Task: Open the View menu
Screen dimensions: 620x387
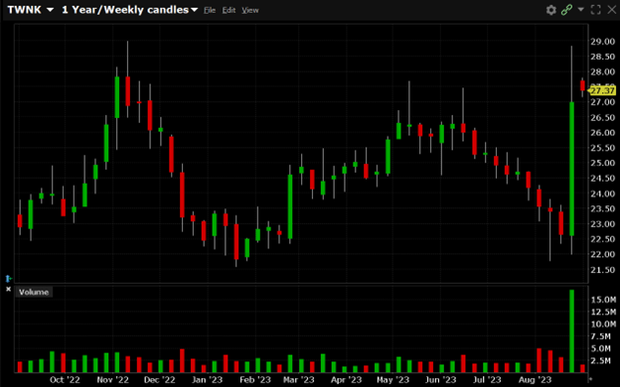Action: pos(250,10)
